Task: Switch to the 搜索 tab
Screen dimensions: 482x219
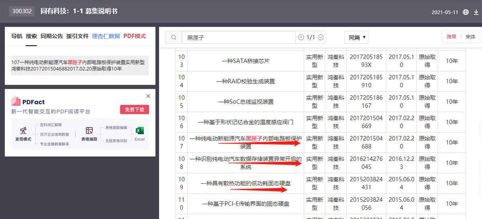Action: pos(31,36)
